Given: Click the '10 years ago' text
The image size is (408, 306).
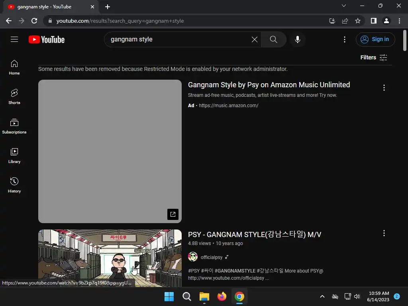Looking at the screenshot, I should 229,243.
